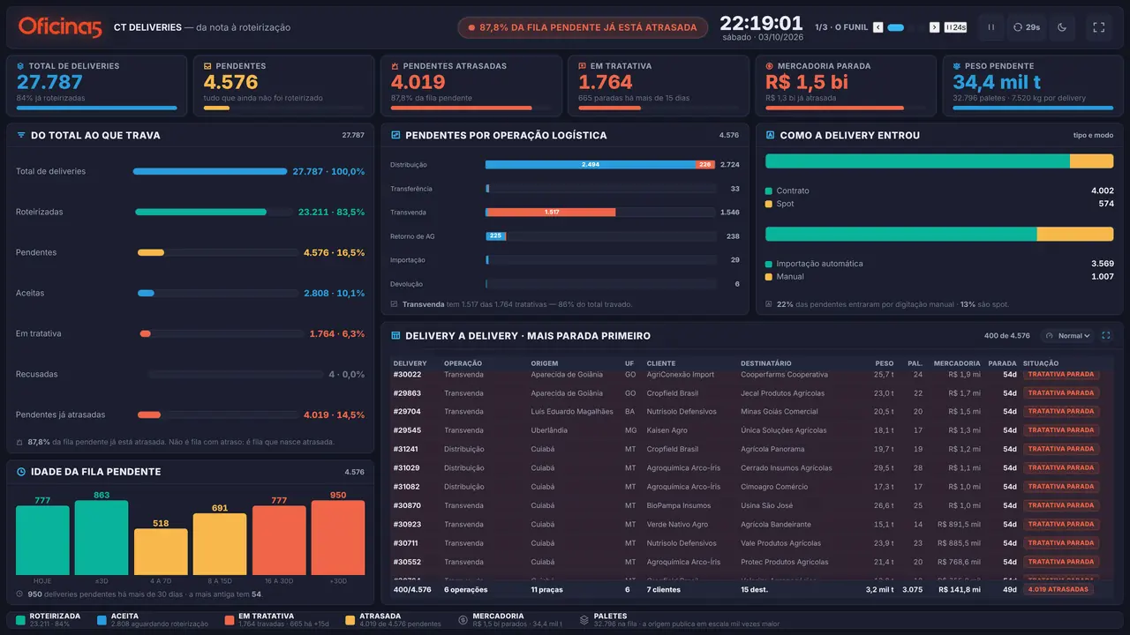Click Tratativa Parada badge for delivery #29545
This screenshot has height=635, width=1130.
[x=1061, y=430]
